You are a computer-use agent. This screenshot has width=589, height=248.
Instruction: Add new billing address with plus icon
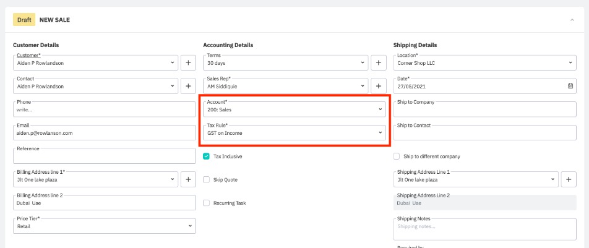[189, 179]
